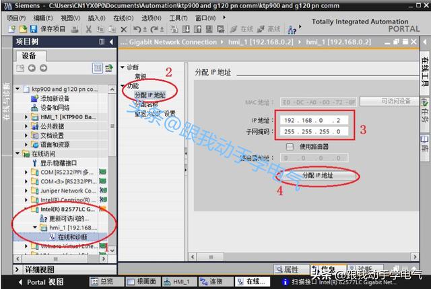Click the Delete X icon in toolbar
Image resolution: width=431 pixels, height=289 pixels.
(124, 29)
